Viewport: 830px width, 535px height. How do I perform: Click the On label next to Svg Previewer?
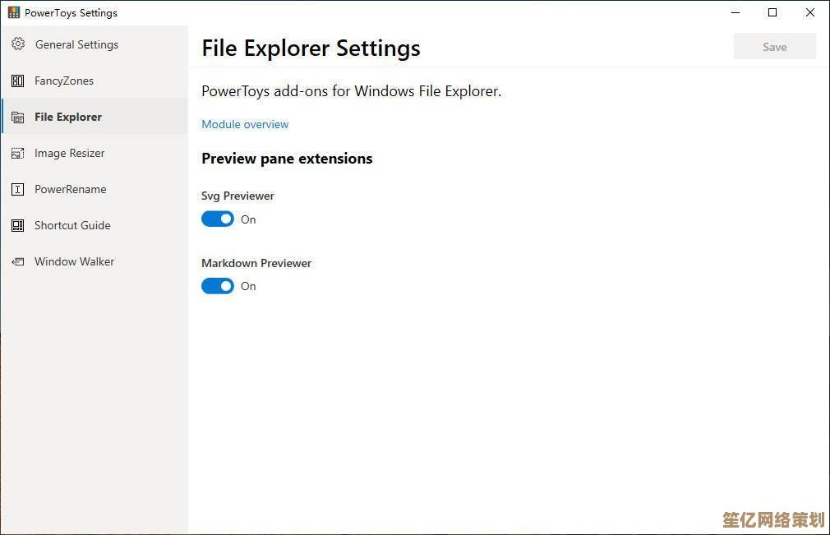[248, 219]
